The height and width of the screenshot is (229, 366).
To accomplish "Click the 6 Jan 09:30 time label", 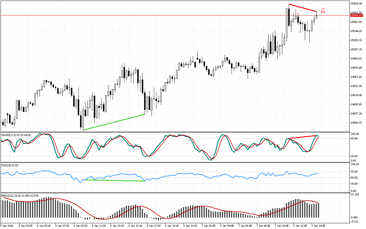I will tap(80, 226).
